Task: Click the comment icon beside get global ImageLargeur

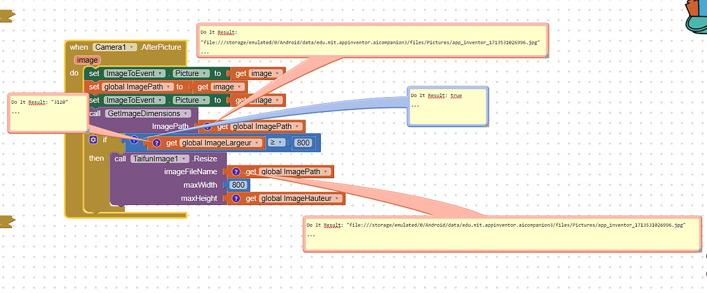Action: [156, 143]
